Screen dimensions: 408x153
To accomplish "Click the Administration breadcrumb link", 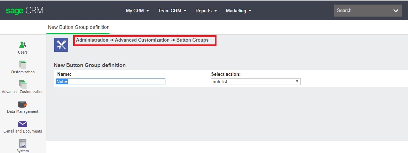I will point(92,40).
